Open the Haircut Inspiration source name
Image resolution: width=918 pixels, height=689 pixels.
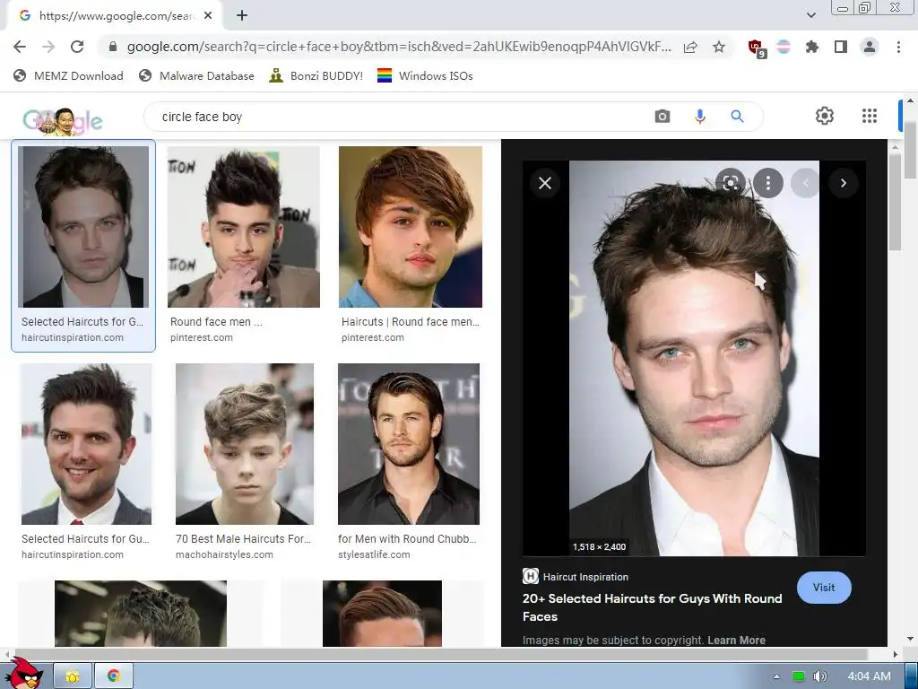(585, 577)
